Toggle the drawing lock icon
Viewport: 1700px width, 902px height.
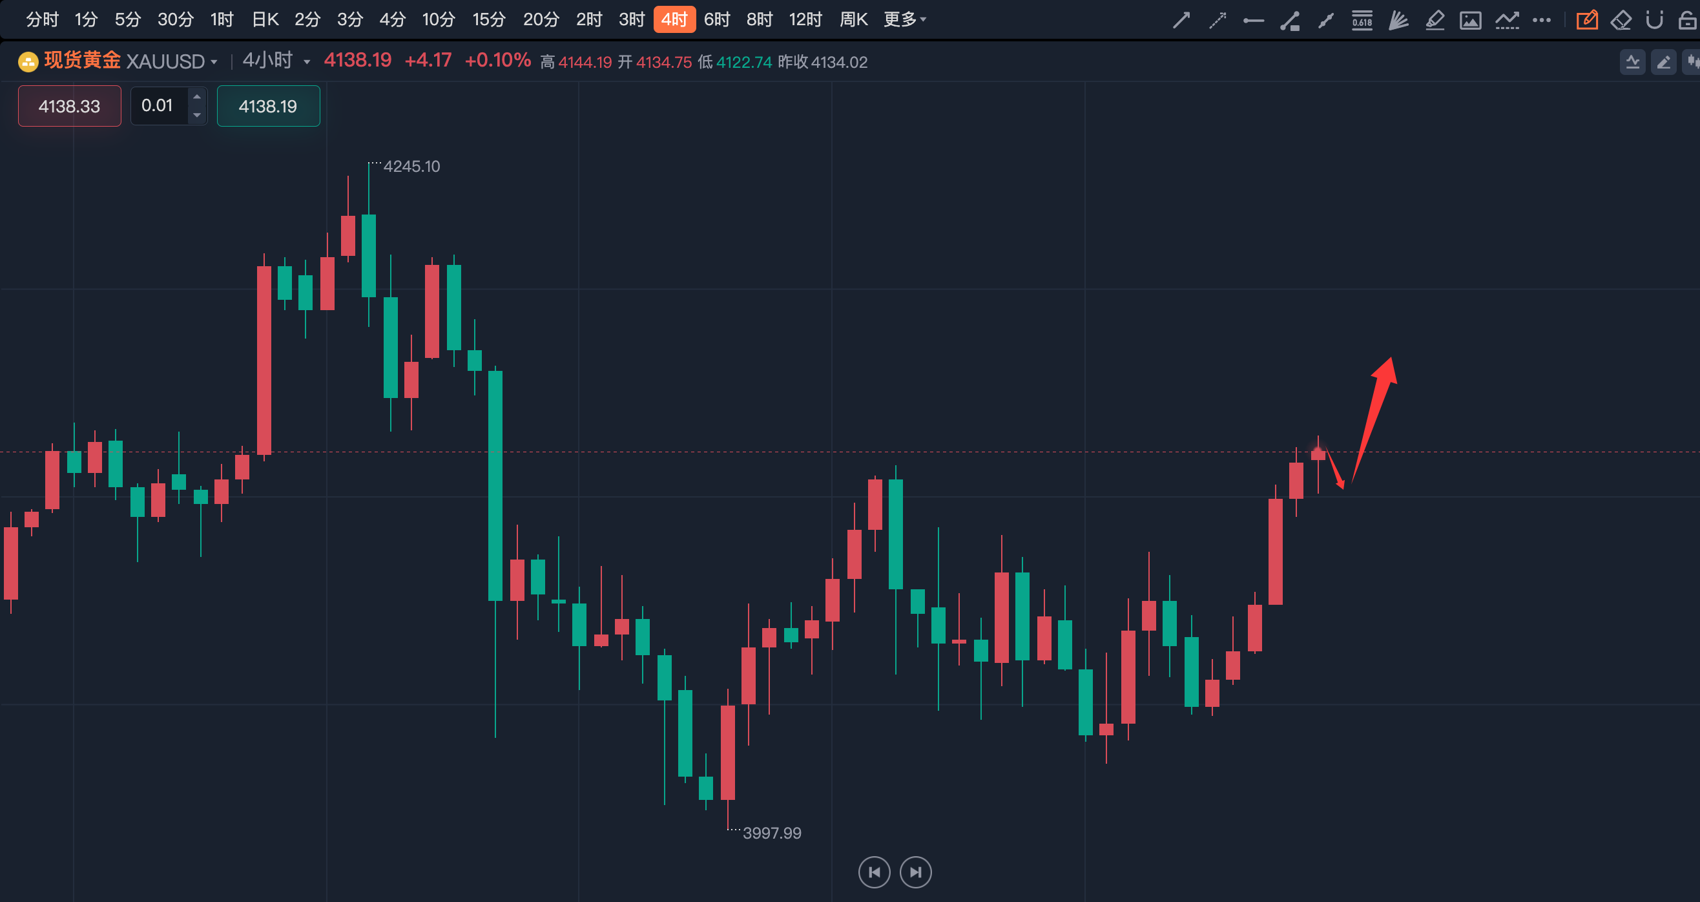coord(1687,20)
